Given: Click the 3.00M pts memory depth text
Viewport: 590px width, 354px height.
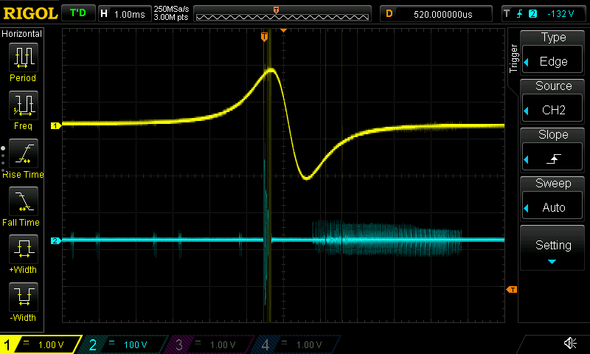Looking at the screenshot, I should click(x=171, y=17).
